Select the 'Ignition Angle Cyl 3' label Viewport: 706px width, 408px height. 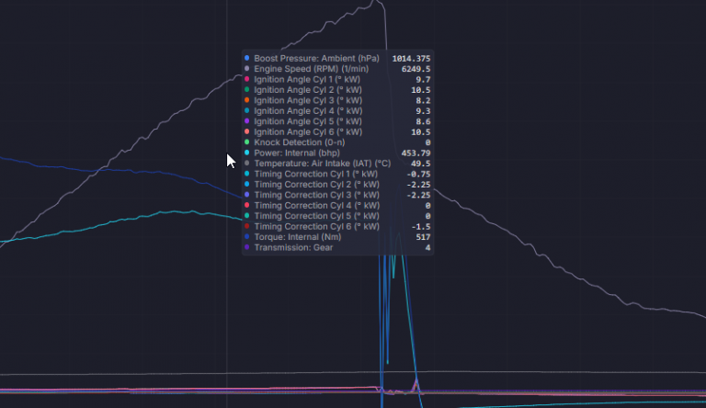pyautogui.click(x=308, y=100)
